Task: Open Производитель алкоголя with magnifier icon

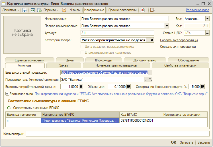Action: coord(150,80)
